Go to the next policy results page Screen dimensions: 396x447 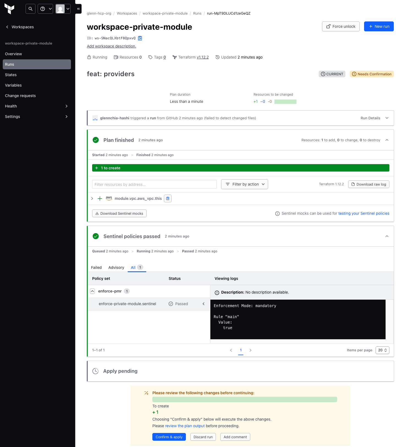tap(250, 350)
